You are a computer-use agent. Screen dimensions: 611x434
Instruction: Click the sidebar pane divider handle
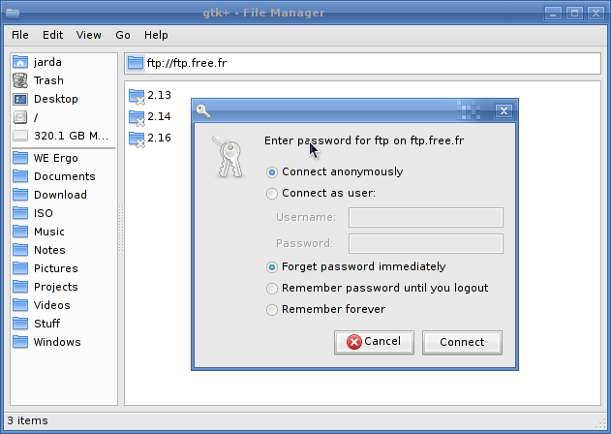pyautogui.click(x=121, y=229)
